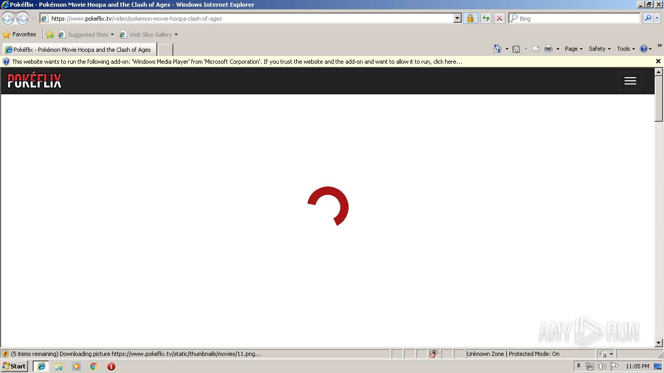Click the status bar warning icon
This screenshot has height=373, width=664.
click(5, 354)
